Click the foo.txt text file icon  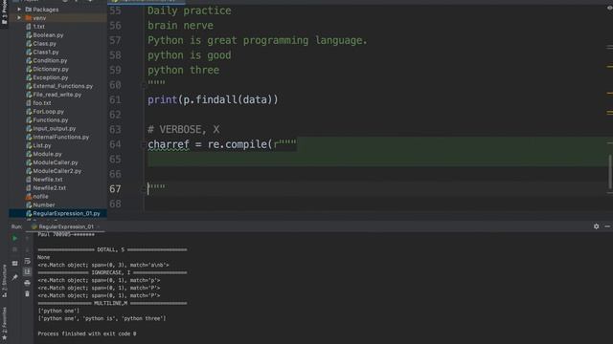(29, 103)
